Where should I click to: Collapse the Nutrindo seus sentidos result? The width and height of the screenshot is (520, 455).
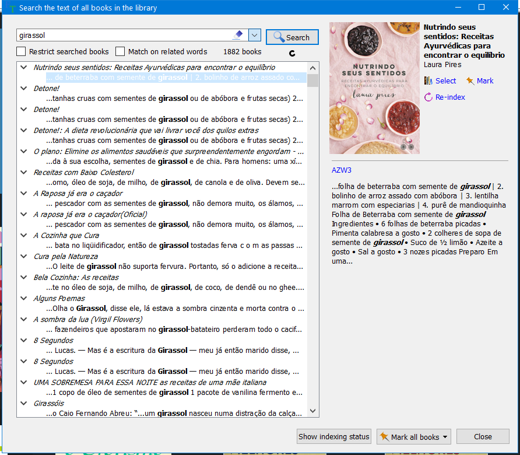pyautogui.click(x=23, y=67)
